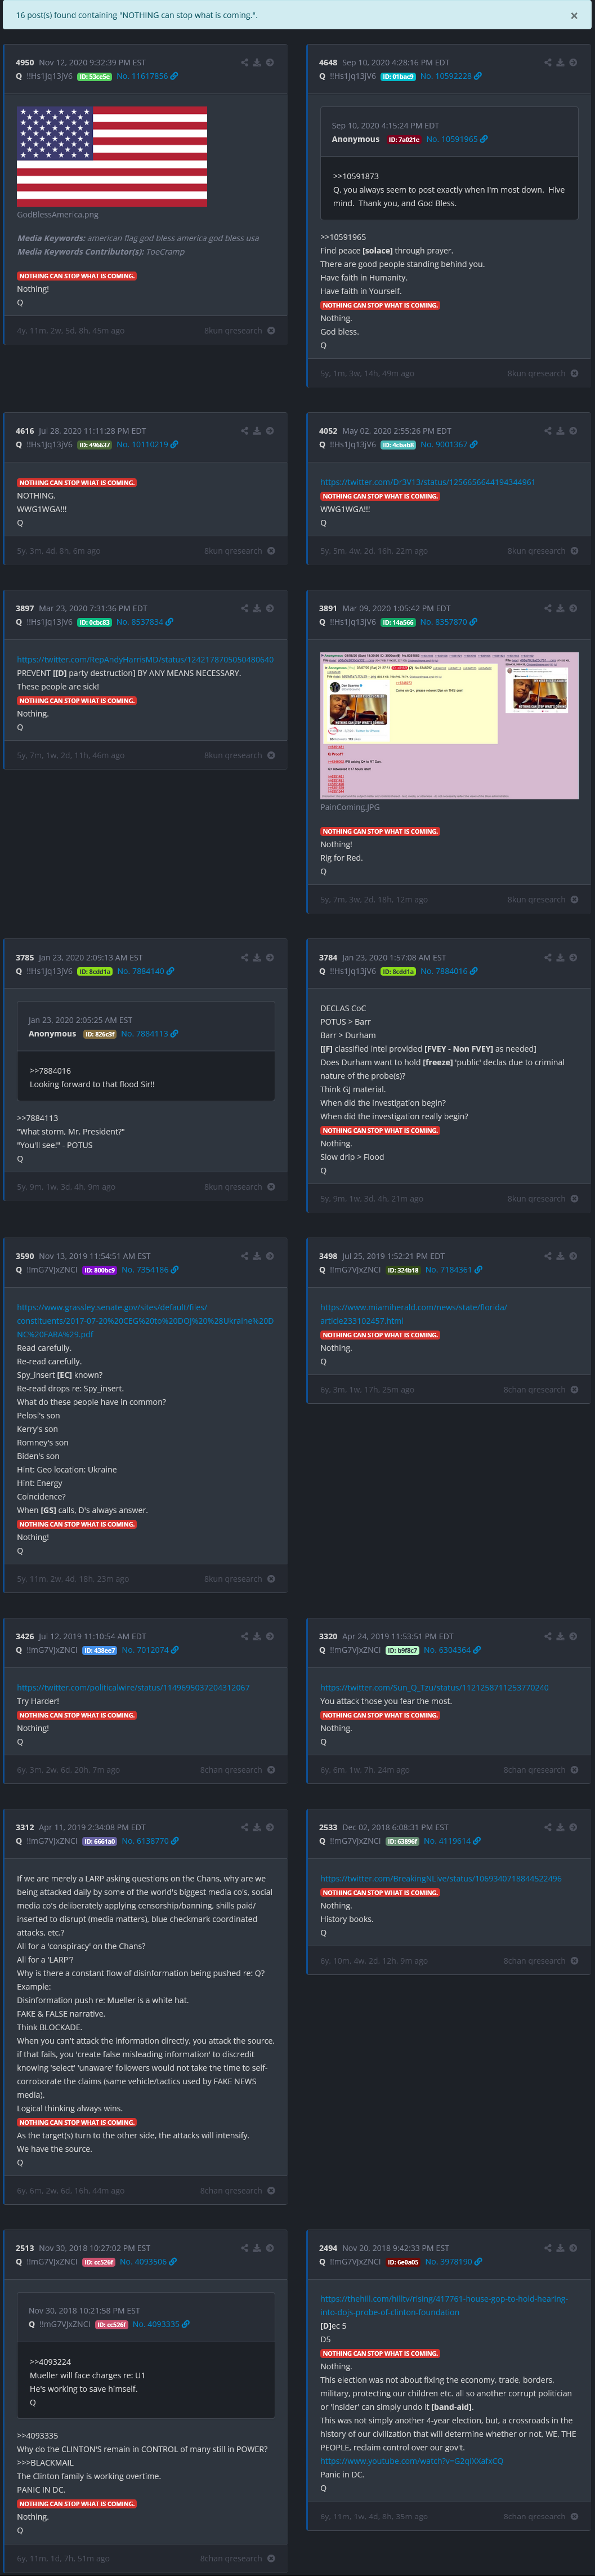Open post number 10110219 link
This screenshot has width=595, height=2576.
pos(142,445)
